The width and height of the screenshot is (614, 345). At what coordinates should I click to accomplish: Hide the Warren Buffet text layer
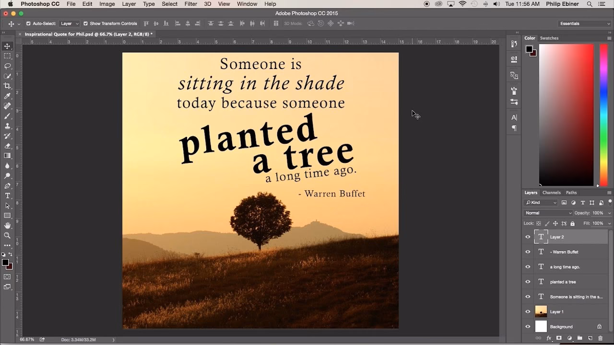[x=528, y=252]
